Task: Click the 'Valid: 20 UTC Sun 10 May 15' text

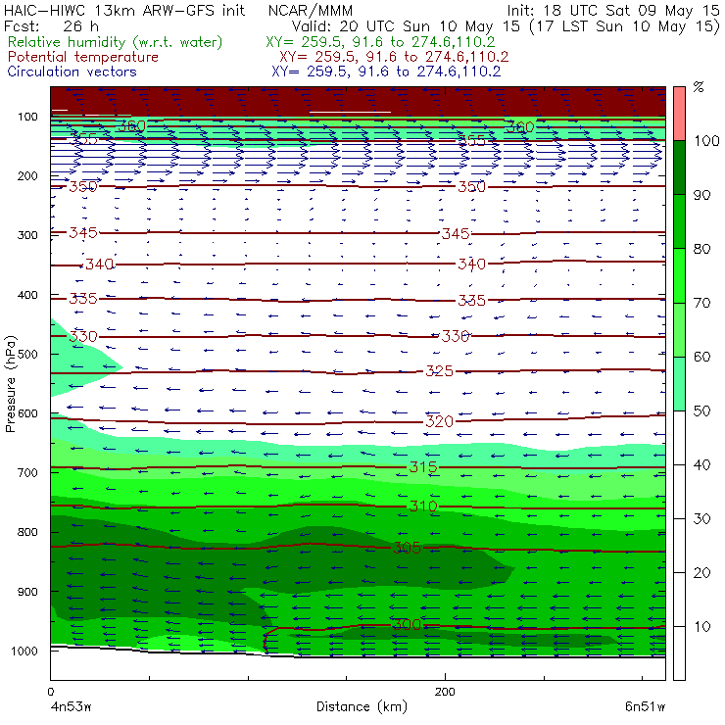Action: [406, 25]
